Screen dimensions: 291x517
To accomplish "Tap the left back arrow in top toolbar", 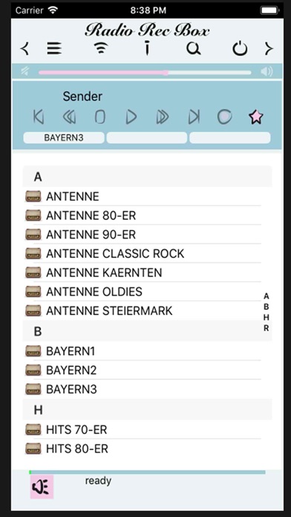I will click(24, 49).
